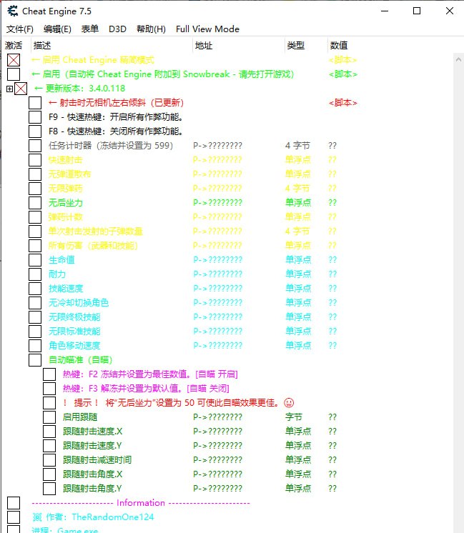The image size is (464, 533).
Task: Freeze the 耐力 entry
Action: coord(35,274)
